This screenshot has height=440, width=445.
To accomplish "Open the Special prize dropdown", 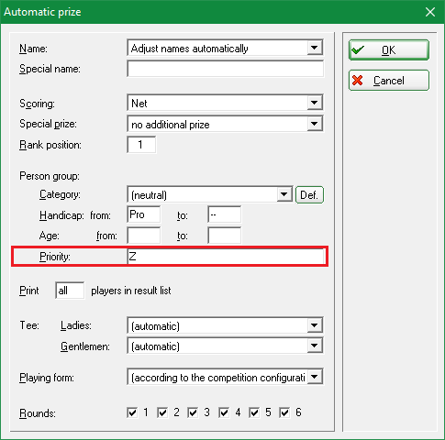I will point(315,124).
